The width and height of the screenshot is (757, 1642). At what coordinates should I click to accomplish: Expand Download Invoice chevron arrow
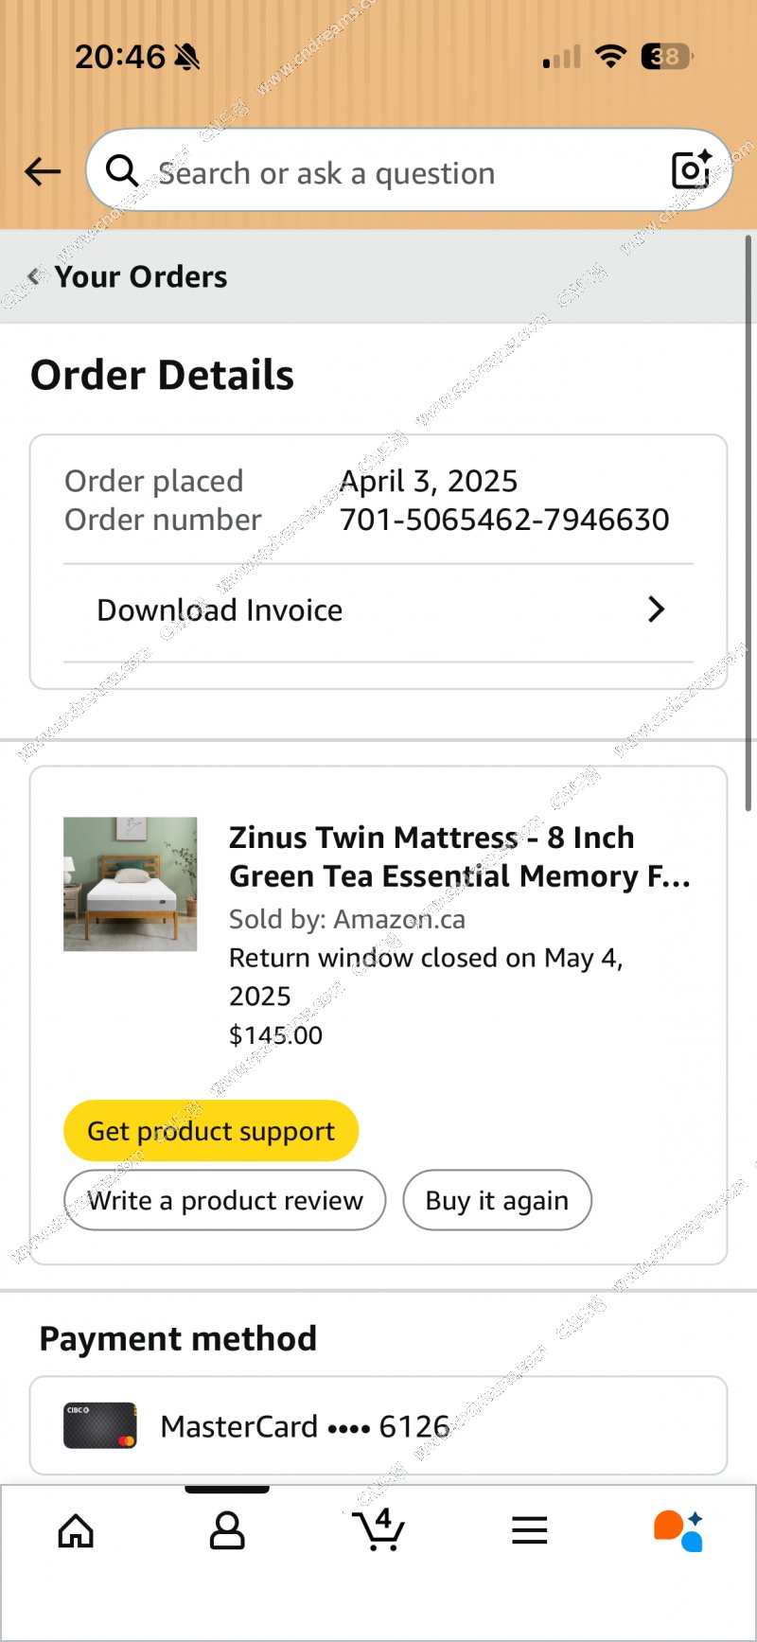click(656, 609)
